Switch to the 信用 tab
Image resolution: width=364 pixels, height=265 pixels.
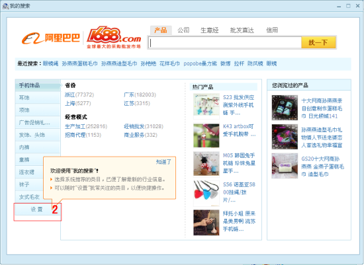[272, 30]
